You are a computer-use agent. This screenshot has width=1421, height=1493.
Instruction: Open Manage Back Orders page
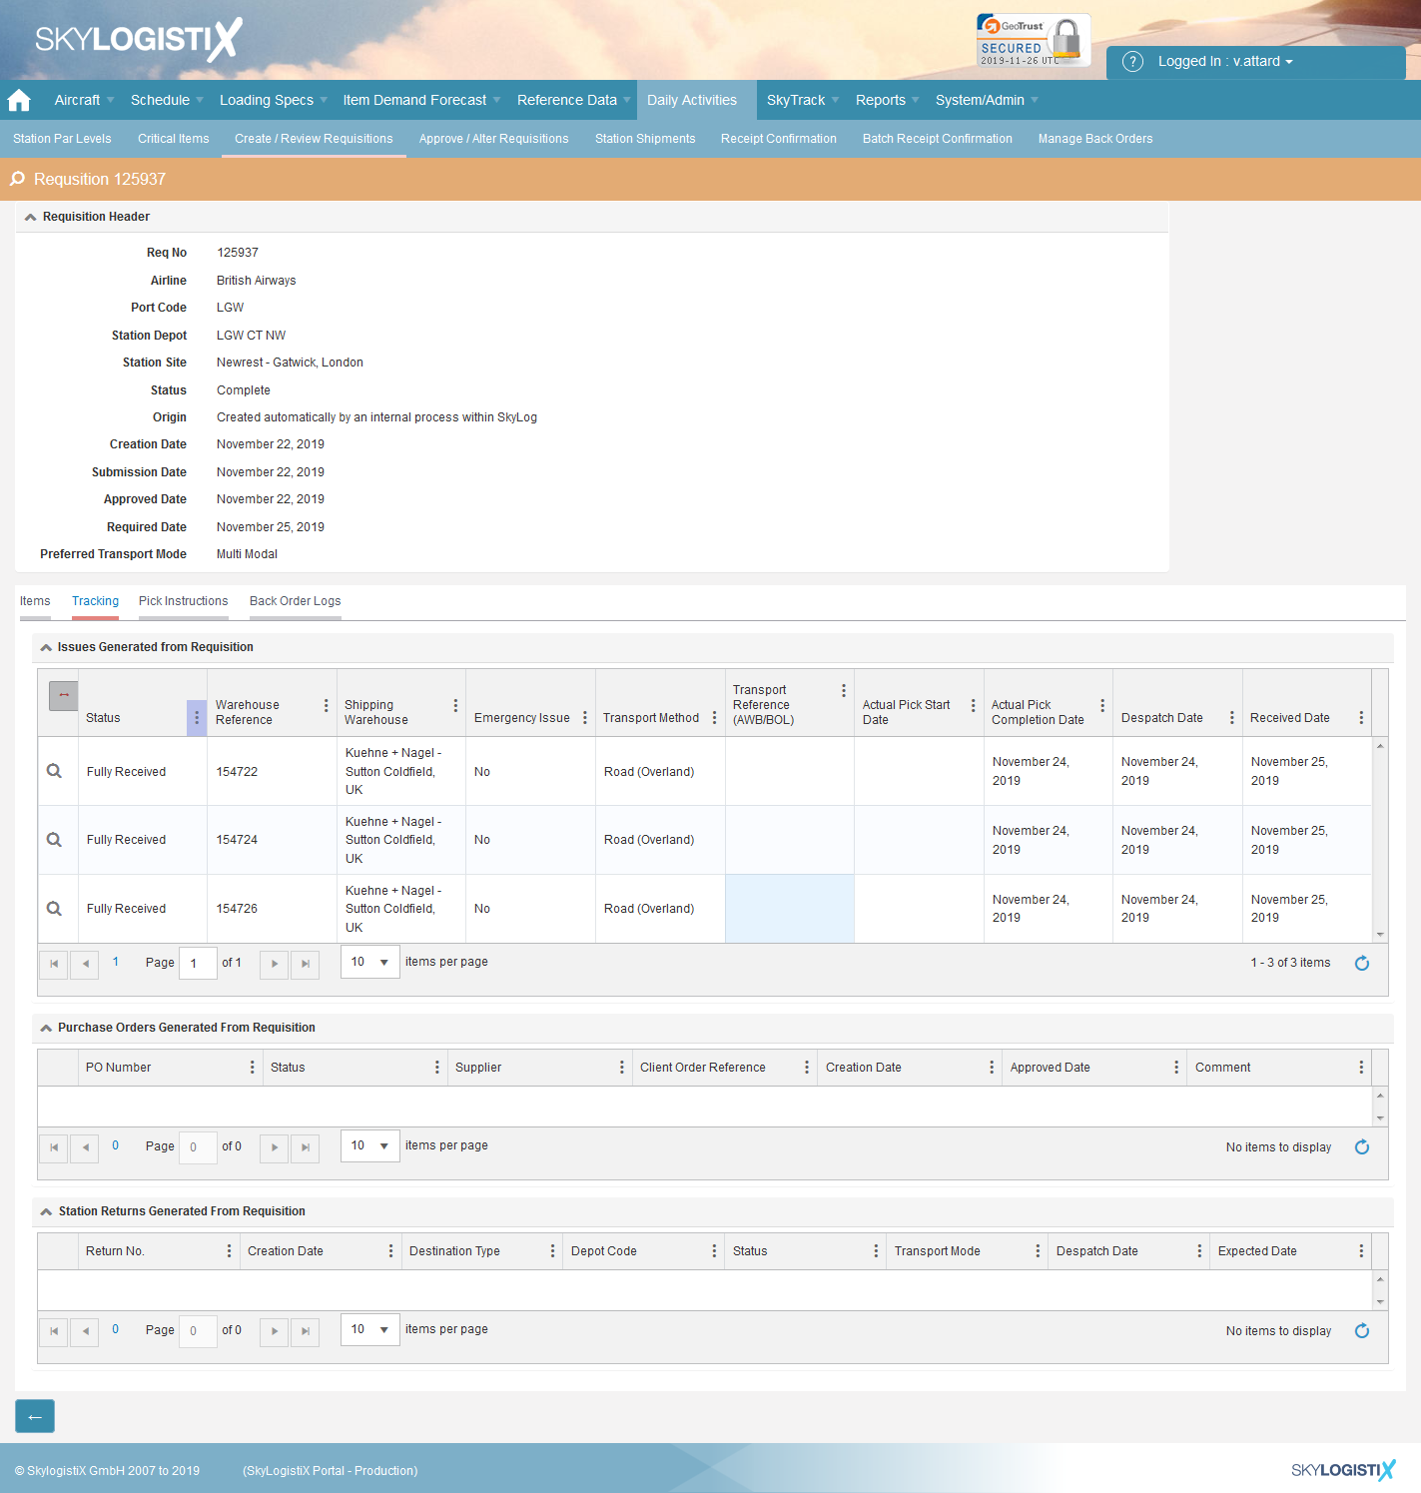(x=1095, y=139)
